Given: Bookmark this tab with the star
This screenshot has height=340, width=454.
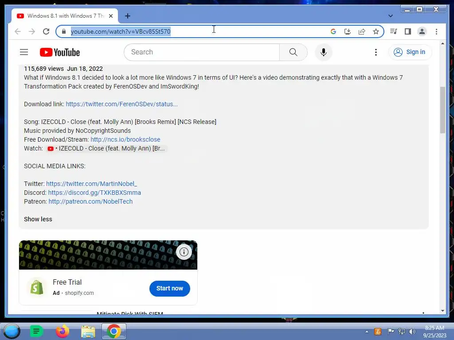Looking at the screenshot, I should 376,31.
